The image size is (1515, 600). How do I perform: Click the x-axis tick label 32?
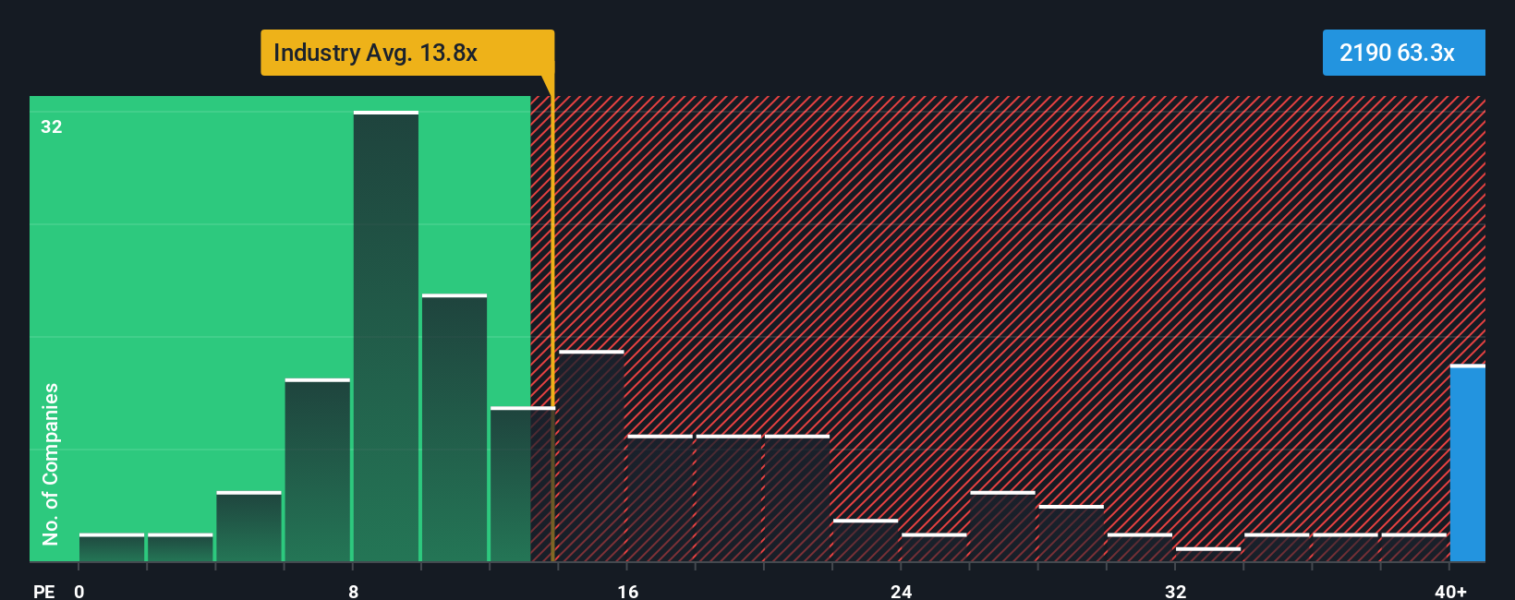1176,591
